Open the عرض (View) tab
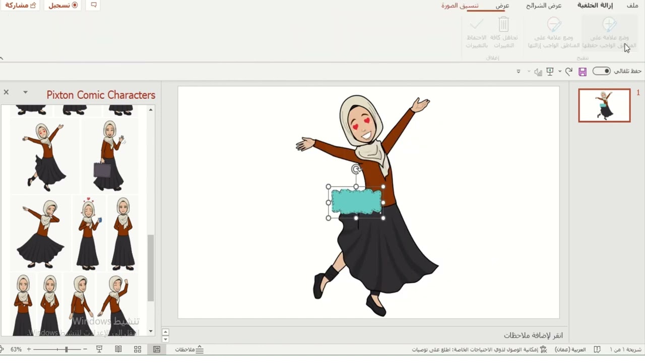This screenshot has height=363, width=645. tap(502, 6)
